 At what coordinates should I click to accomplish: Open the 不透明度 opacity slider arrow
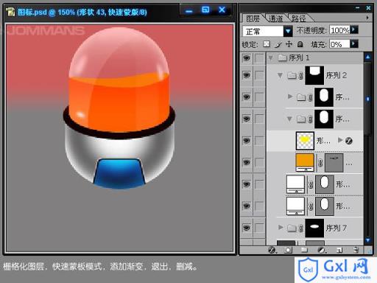tap(354, 29)
